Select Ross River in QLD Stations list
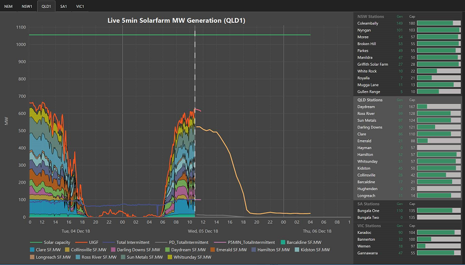The image size is (465, 265). pos(367,113)
